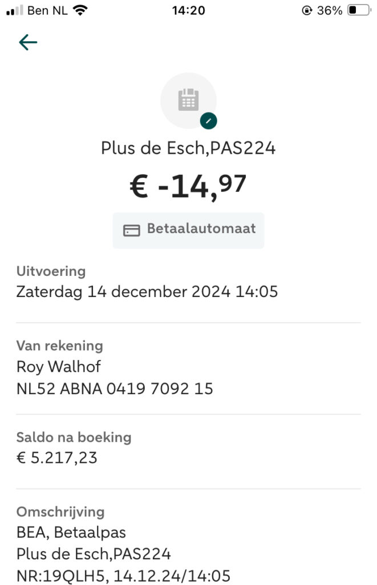
Task: Select the IBAN NL52 ABNA 0419 7092 15
Action: tap(115, 389)
